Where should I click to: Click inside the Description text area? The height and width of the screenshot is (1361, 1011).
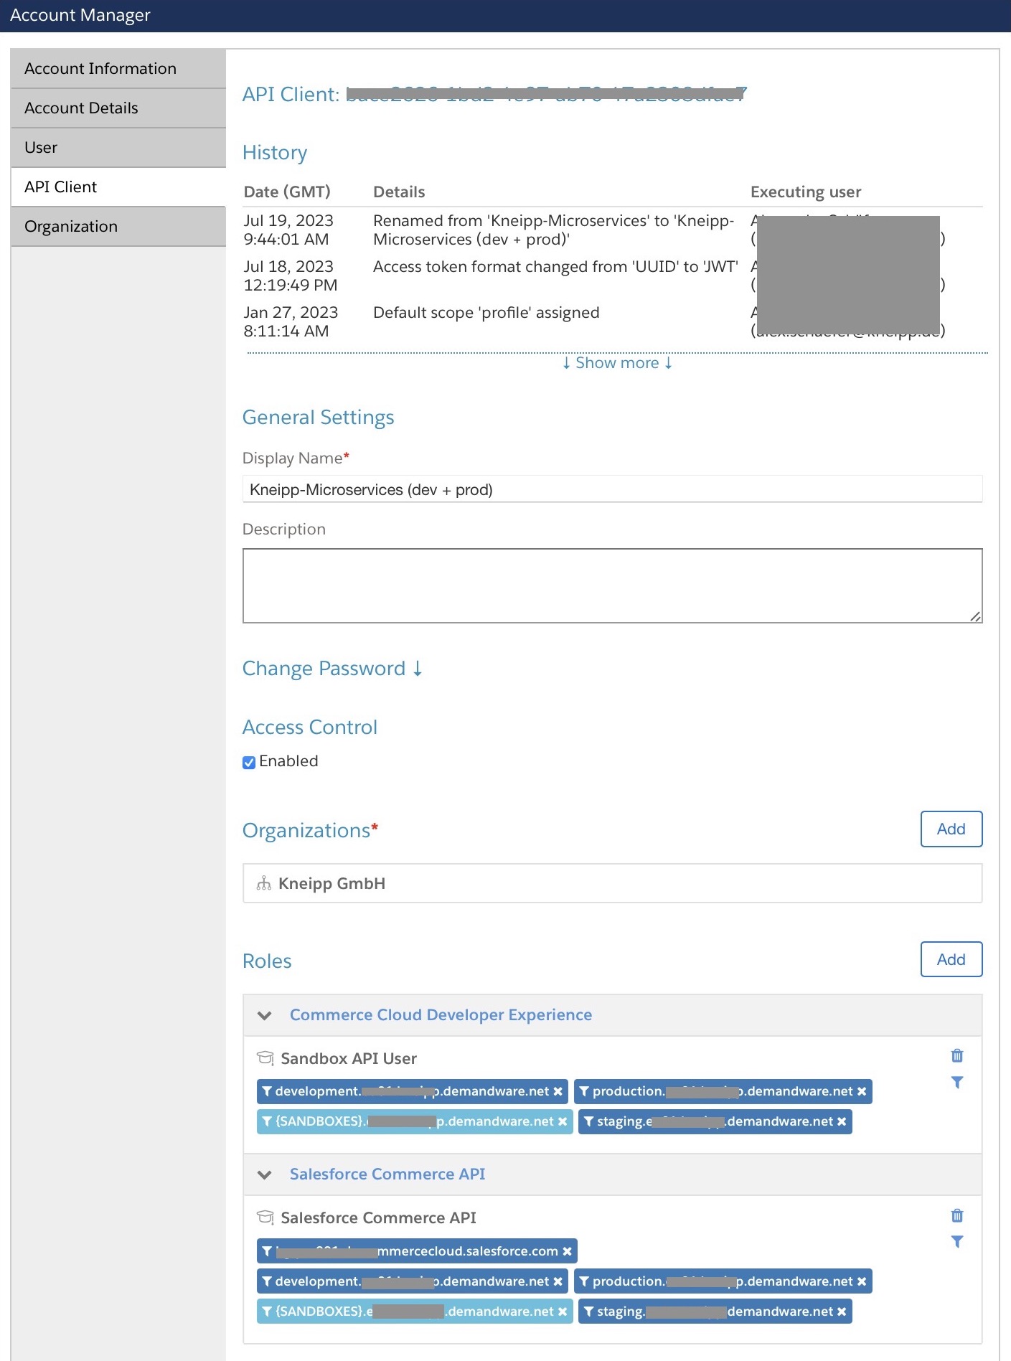(612, 585)
